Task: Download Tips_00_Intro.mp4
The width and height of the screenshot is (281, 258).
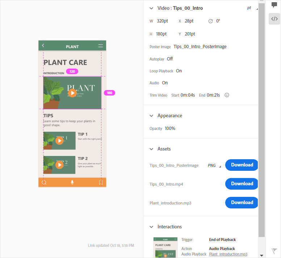Action: point(242,184)
